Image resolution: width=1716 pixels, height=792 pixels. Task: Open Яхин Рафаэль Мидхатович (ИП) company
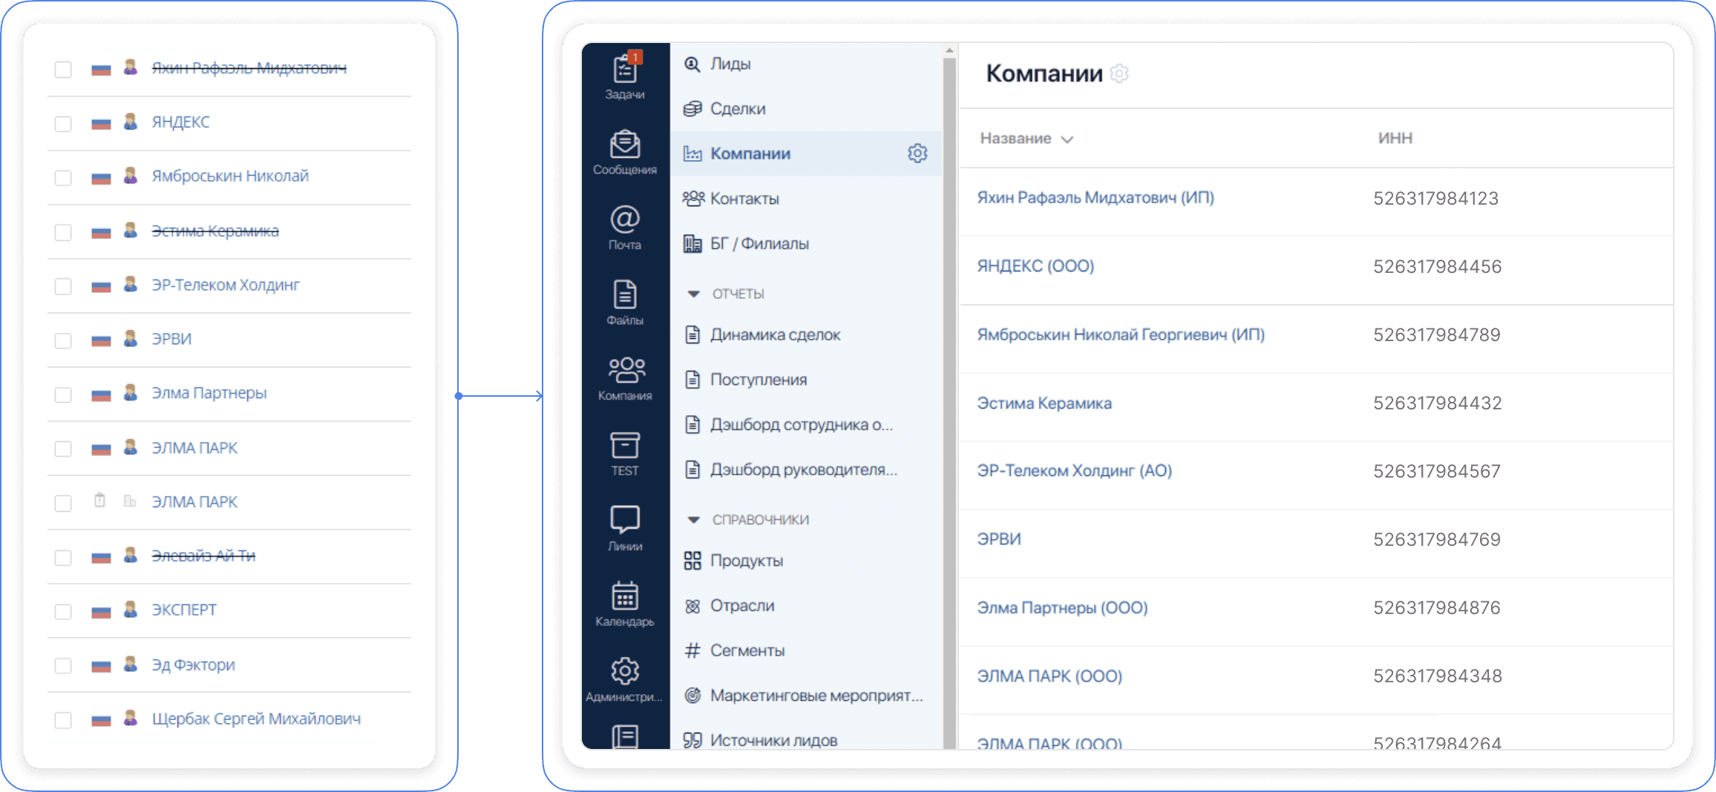1096,198
